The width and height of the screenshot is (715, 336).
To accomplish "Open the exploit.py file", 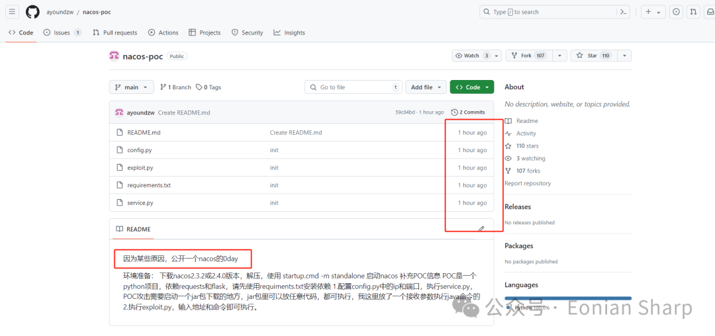I will click(x=140, y=167).
